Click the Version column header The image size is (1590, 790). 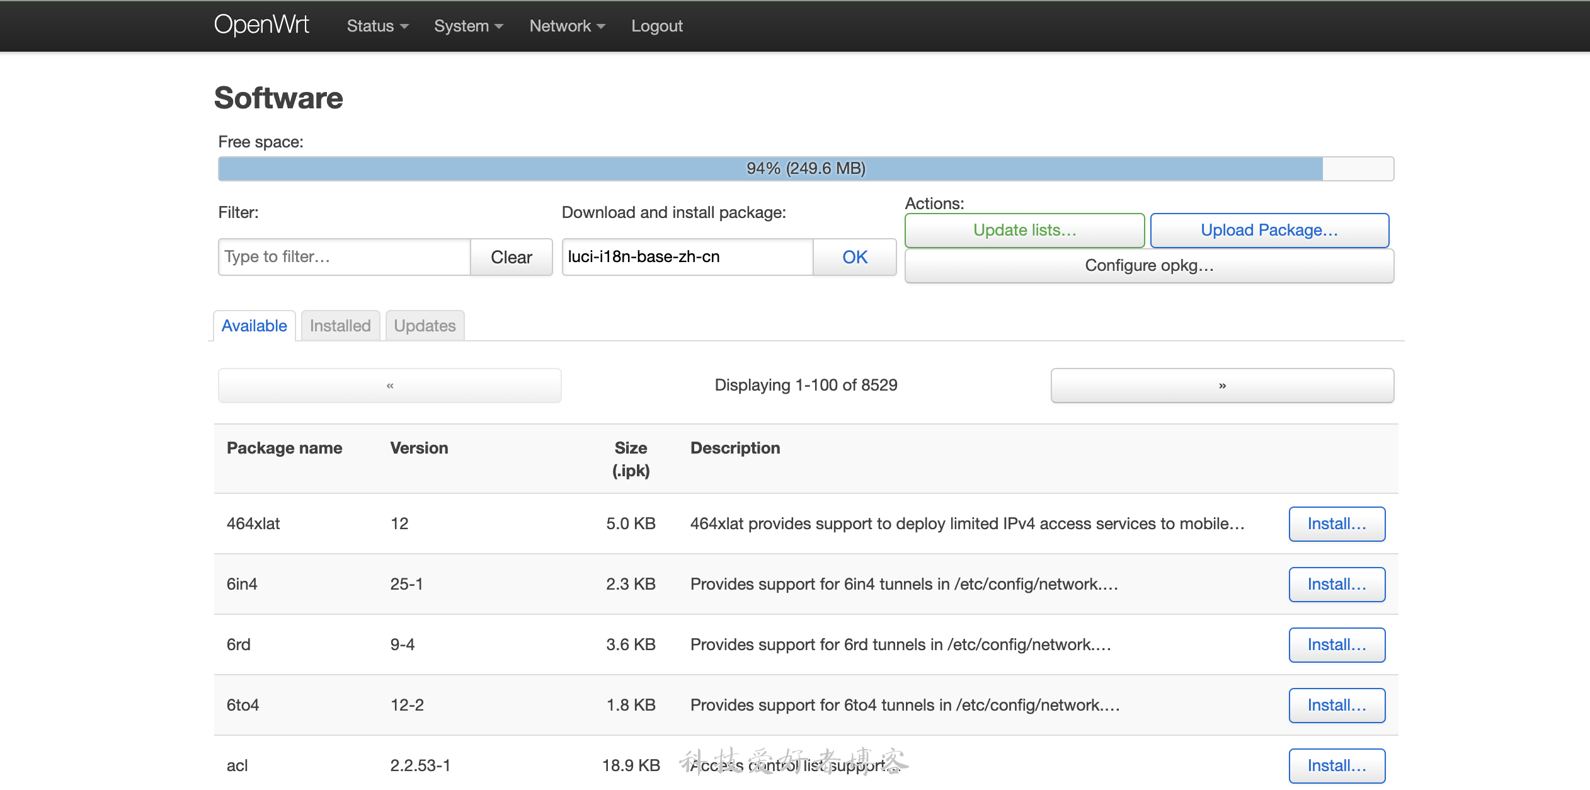pos(419,448)
